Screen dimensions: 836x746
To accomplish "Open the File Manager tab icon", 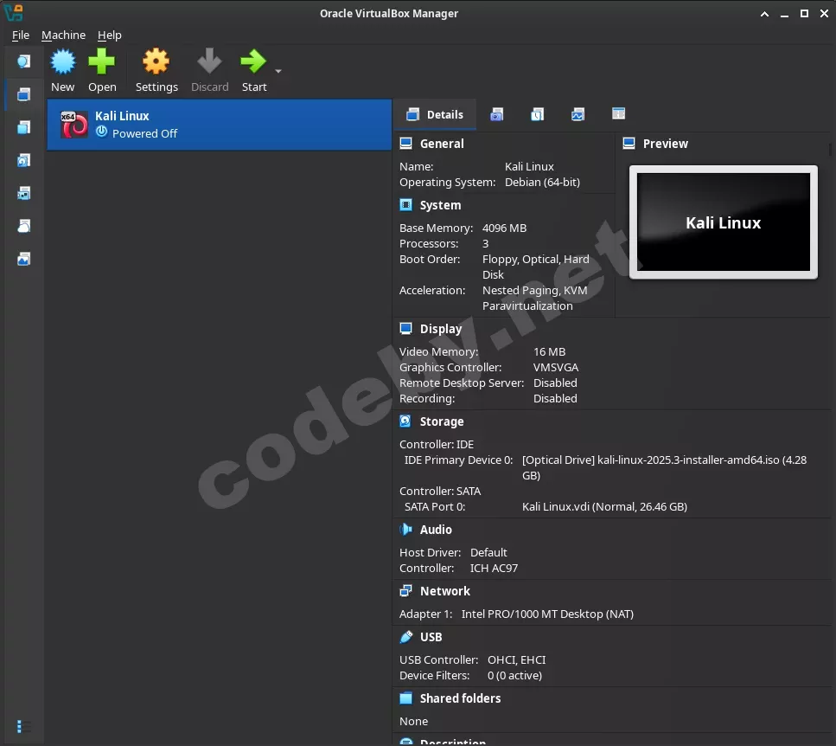I will [618, 114].
